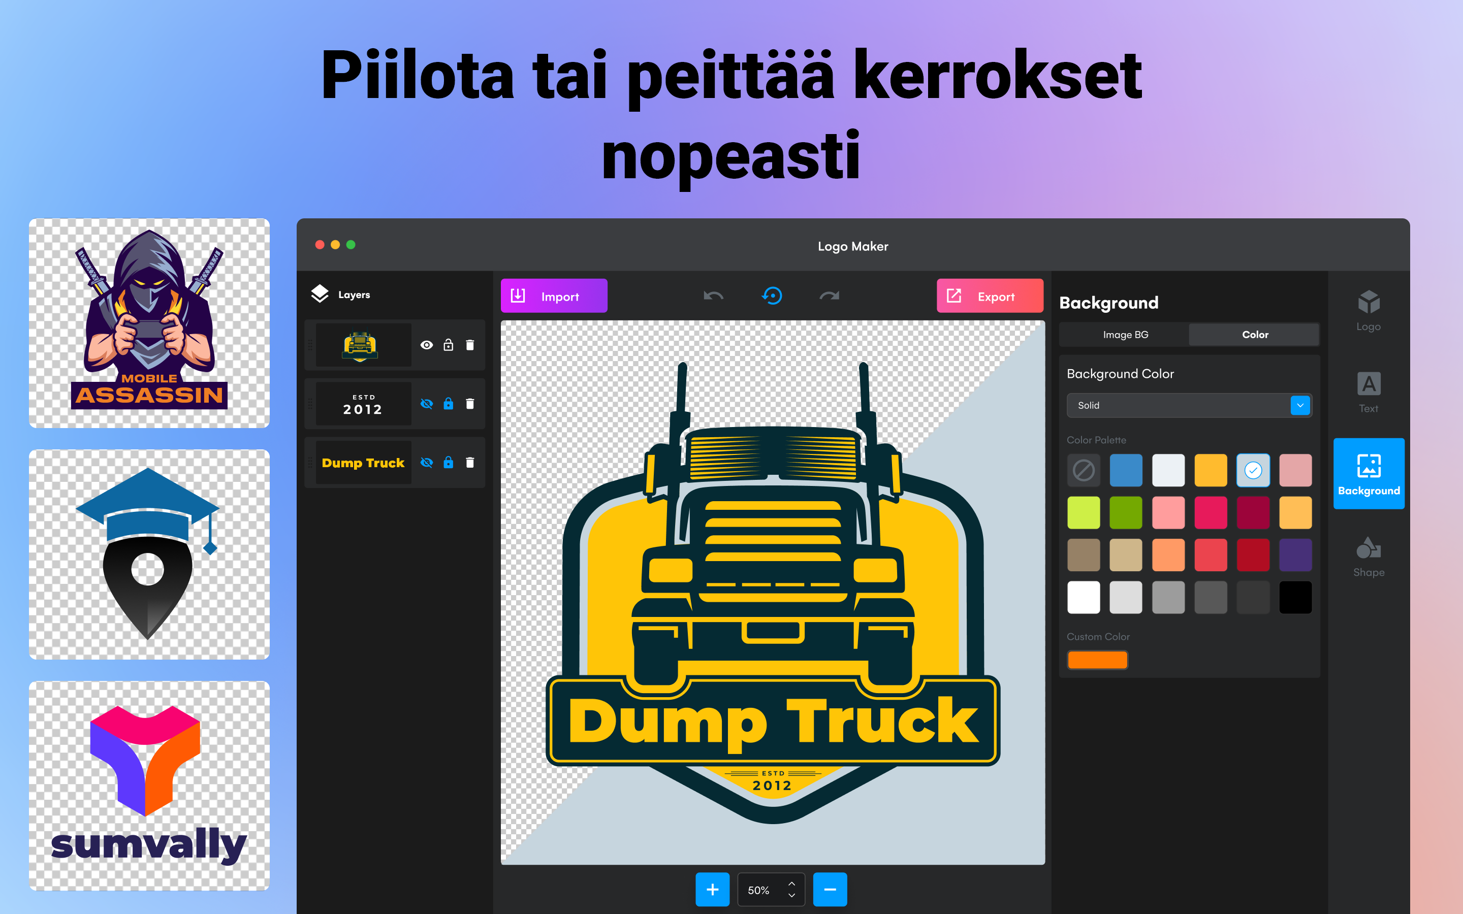Viewport: 1463px width, 914px height.
Task: Switch to the Image BG tab
Action: click(x=1125, y=334)
